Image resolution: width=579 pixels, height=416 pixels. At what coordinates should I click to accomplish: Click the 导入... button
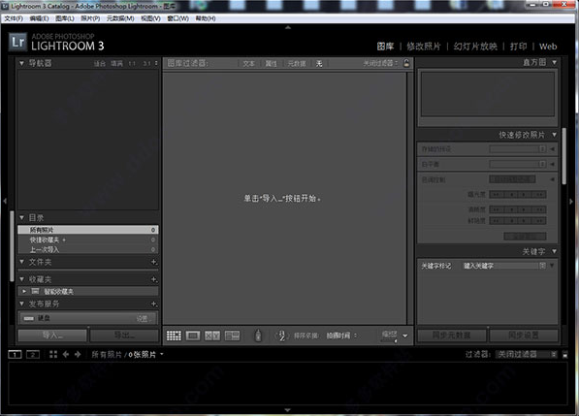tap(52, 336)
